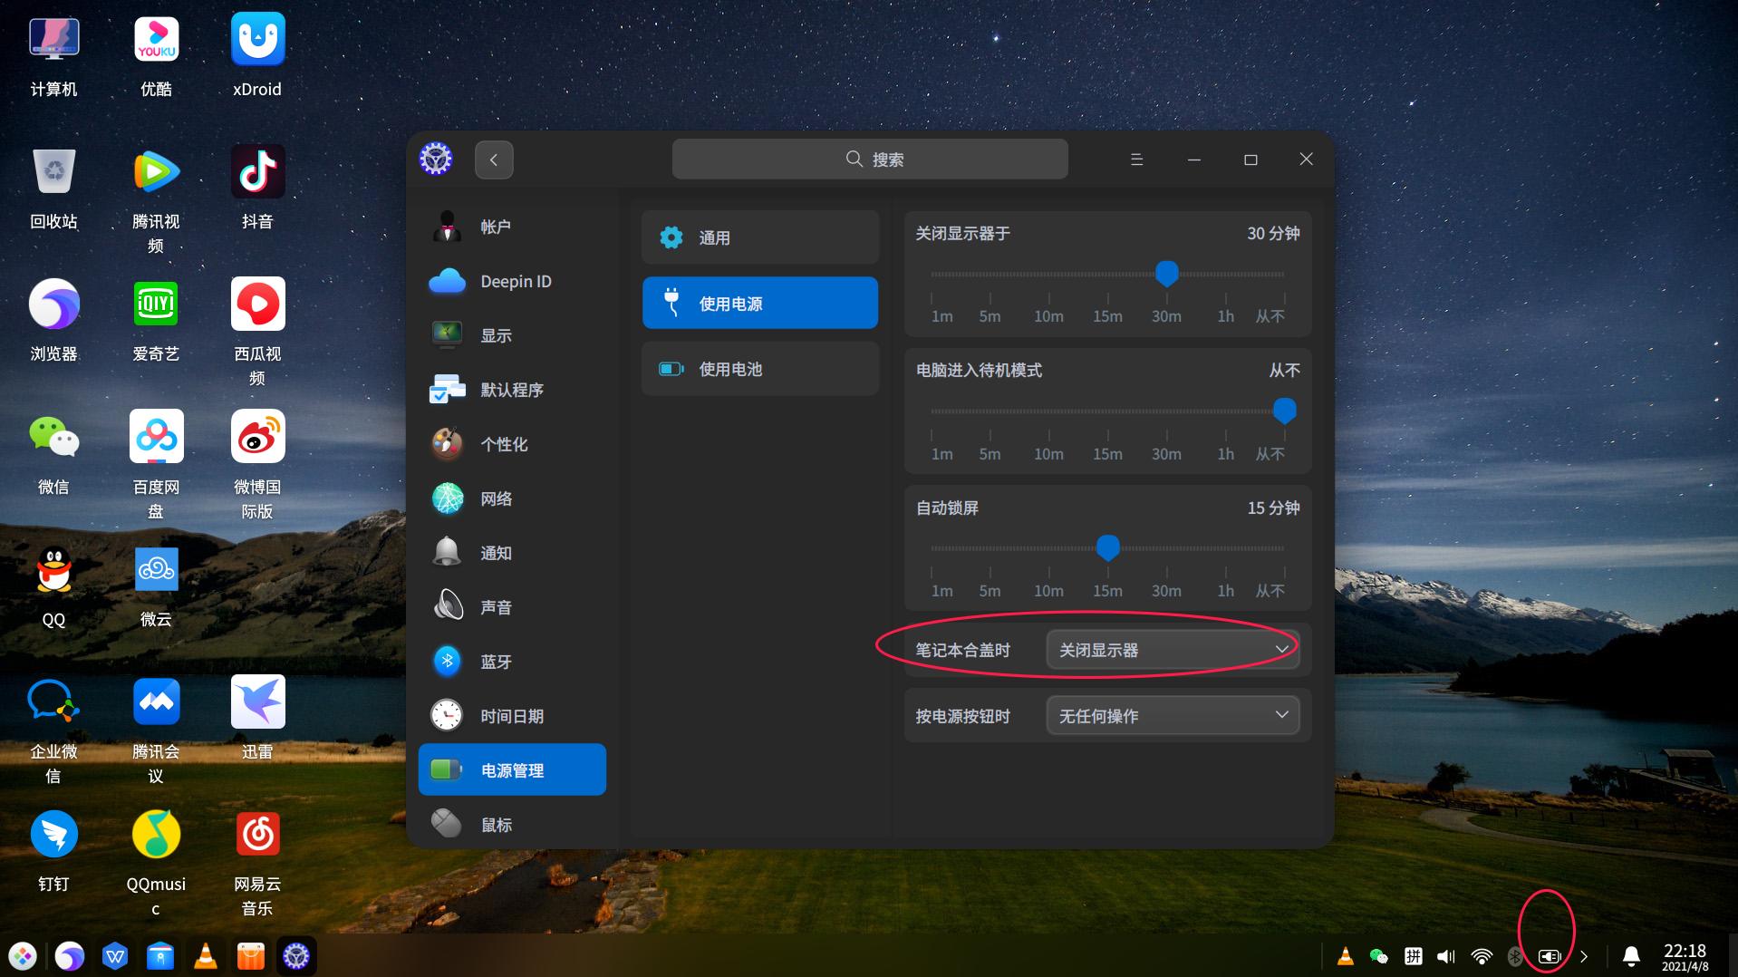
Task: Open 显示 settings in the sidebar
Action: (512, 335)
